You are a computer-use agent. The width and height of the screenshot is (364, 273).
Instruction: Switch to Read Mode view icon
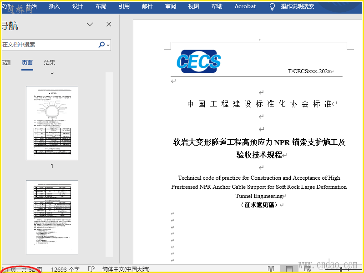click(271, 269)
